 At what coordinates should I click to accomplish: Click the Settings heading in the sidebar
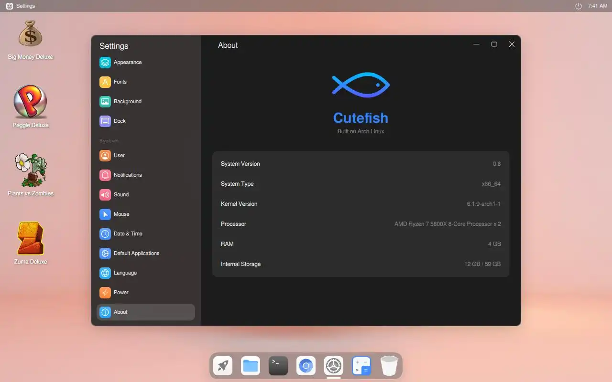114,46
